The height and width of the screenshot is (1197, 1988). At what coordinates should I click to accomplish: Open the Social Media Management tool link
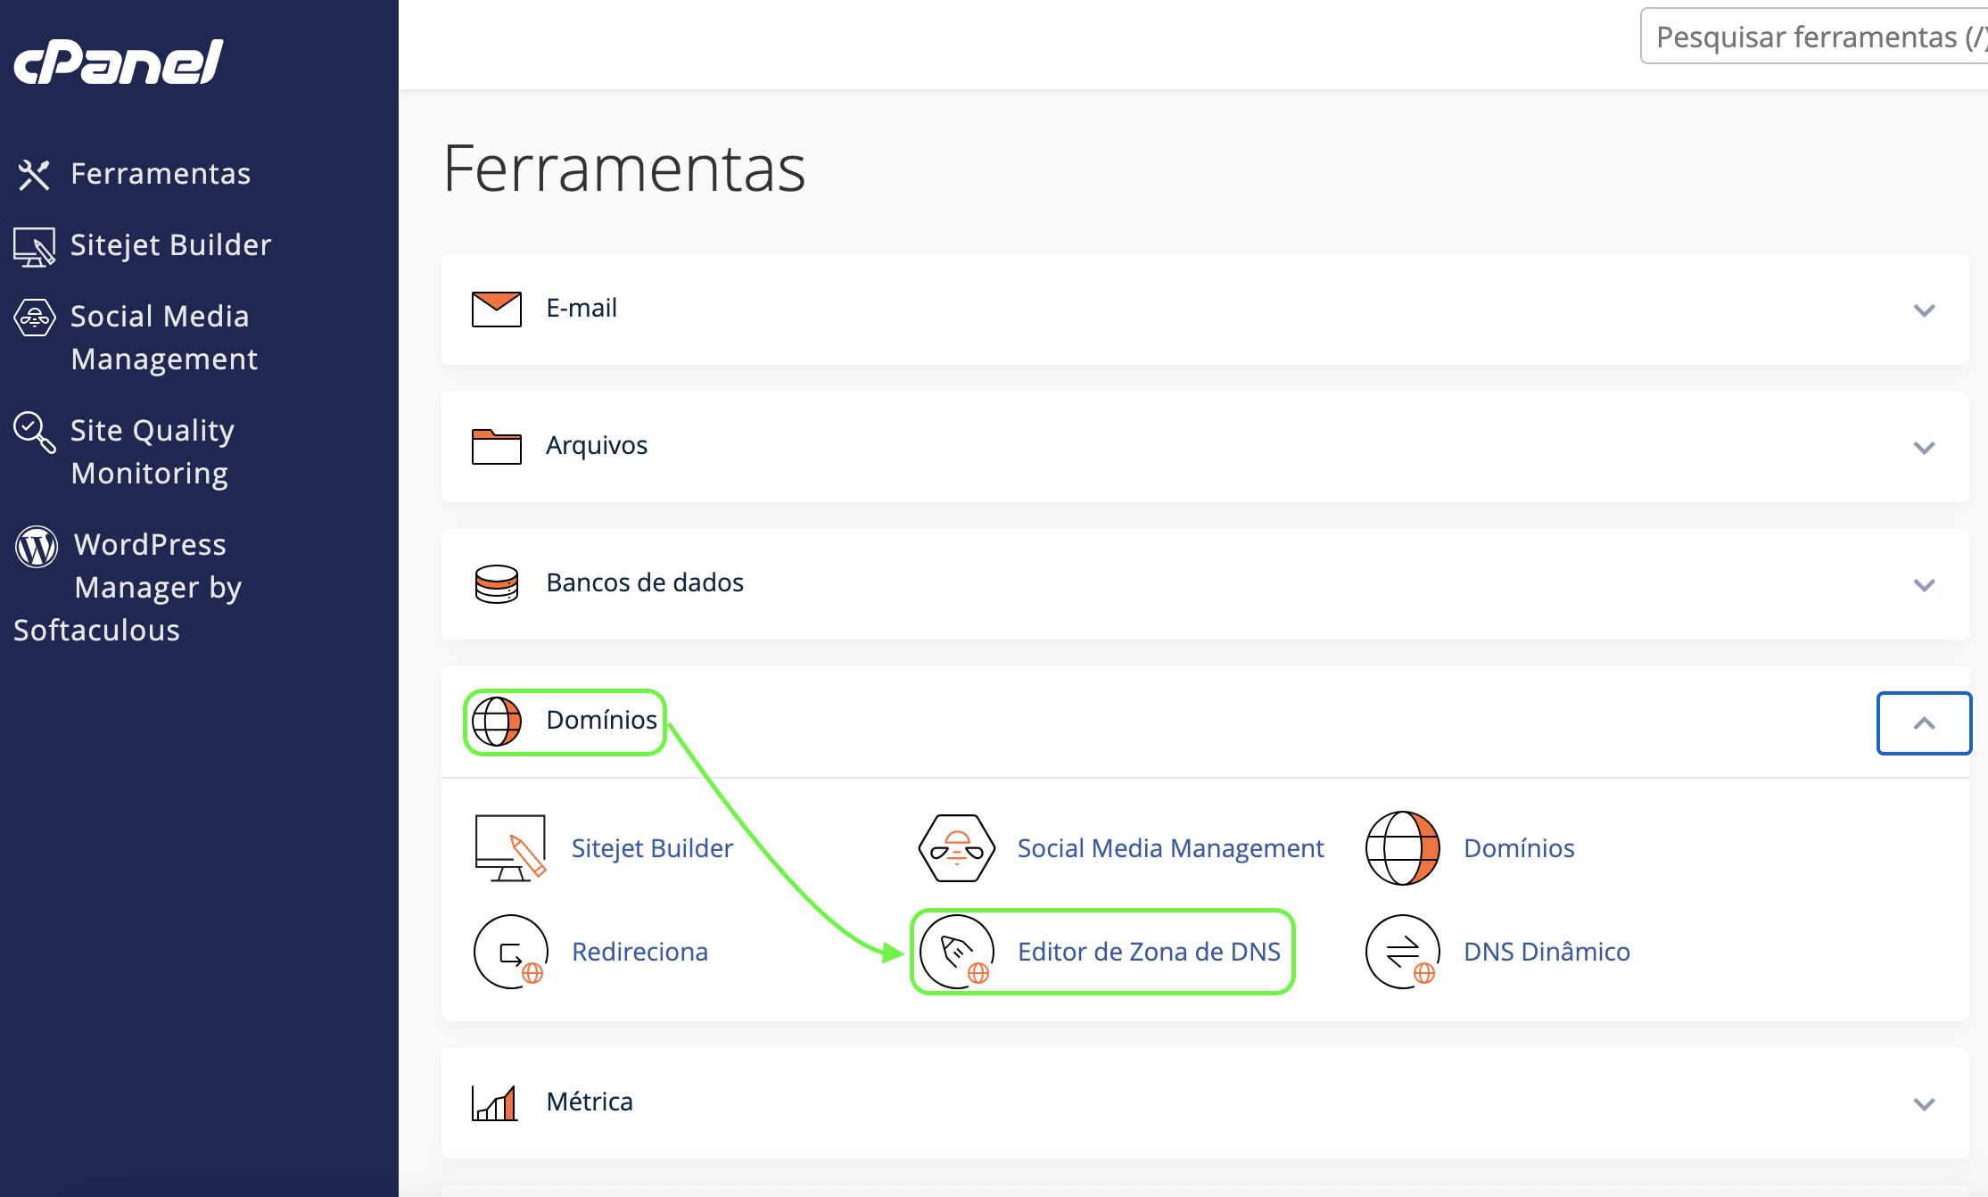(x=1170, y=848)
